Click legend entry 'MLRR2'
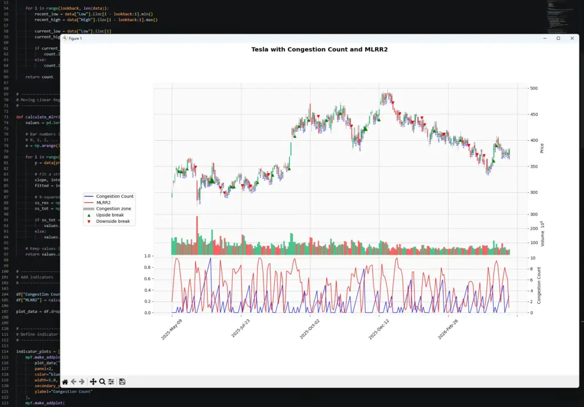The width and height of the screenshot is (584, 407). (103, 202)
